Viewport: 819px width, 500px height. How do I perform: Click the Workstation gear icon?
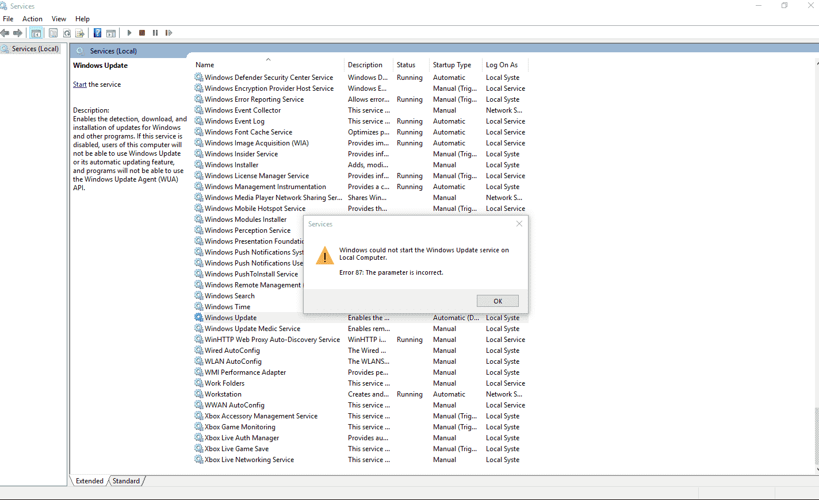click(x=199, y=394)
